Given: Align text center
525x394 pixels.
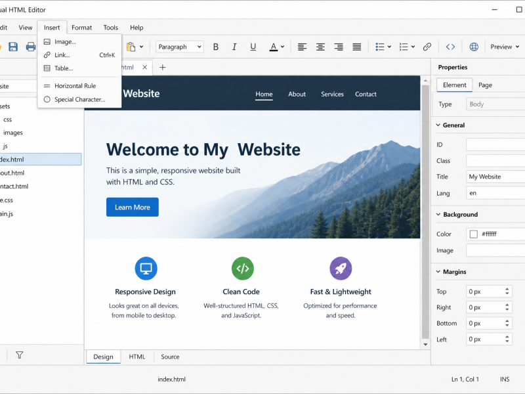Looking at the screenshot, I should (x=320, y=47).
